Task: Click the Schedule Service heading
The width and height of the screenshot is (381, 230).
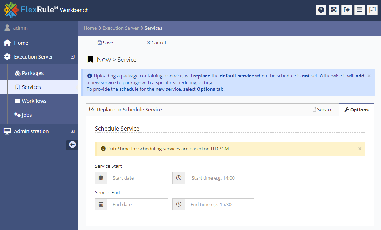Action: point(117,129)
